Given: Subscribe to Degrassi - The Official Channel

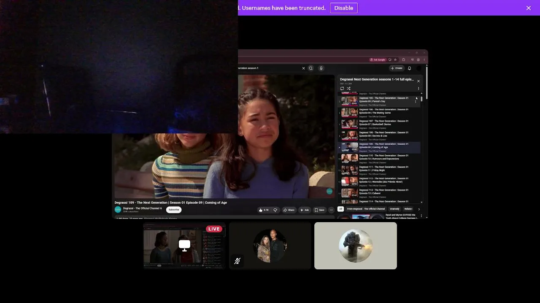Looking at the screenshot, I should pos(174,210).
